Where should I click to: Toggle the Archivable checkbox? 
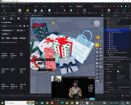point(118,72)
